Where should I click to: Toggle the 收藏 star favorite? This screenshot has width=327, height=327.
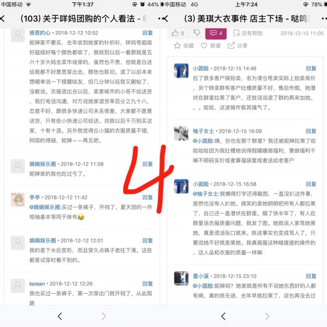tap(184, 45)
